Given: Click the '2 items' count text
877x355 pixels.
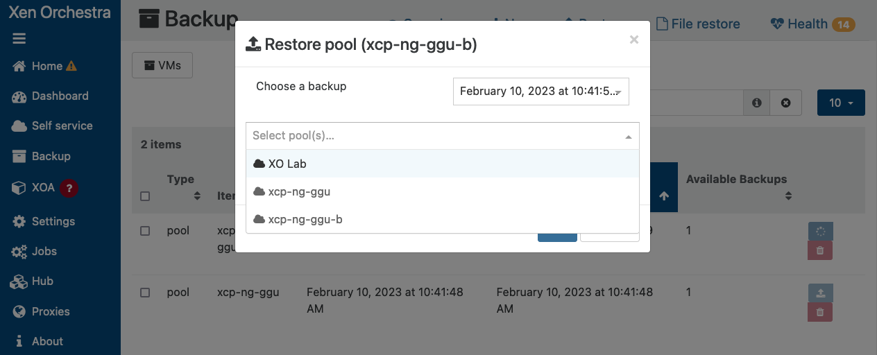Looking at the screenshot, I should pyautogui.click(x=161, y=144).
